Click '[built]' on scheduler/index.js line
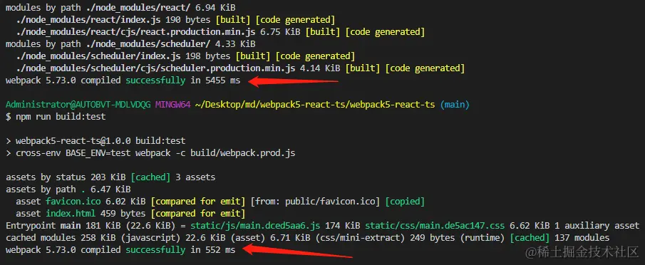The height and width of the screenshot is (265, 645). (x=252, y=56)
